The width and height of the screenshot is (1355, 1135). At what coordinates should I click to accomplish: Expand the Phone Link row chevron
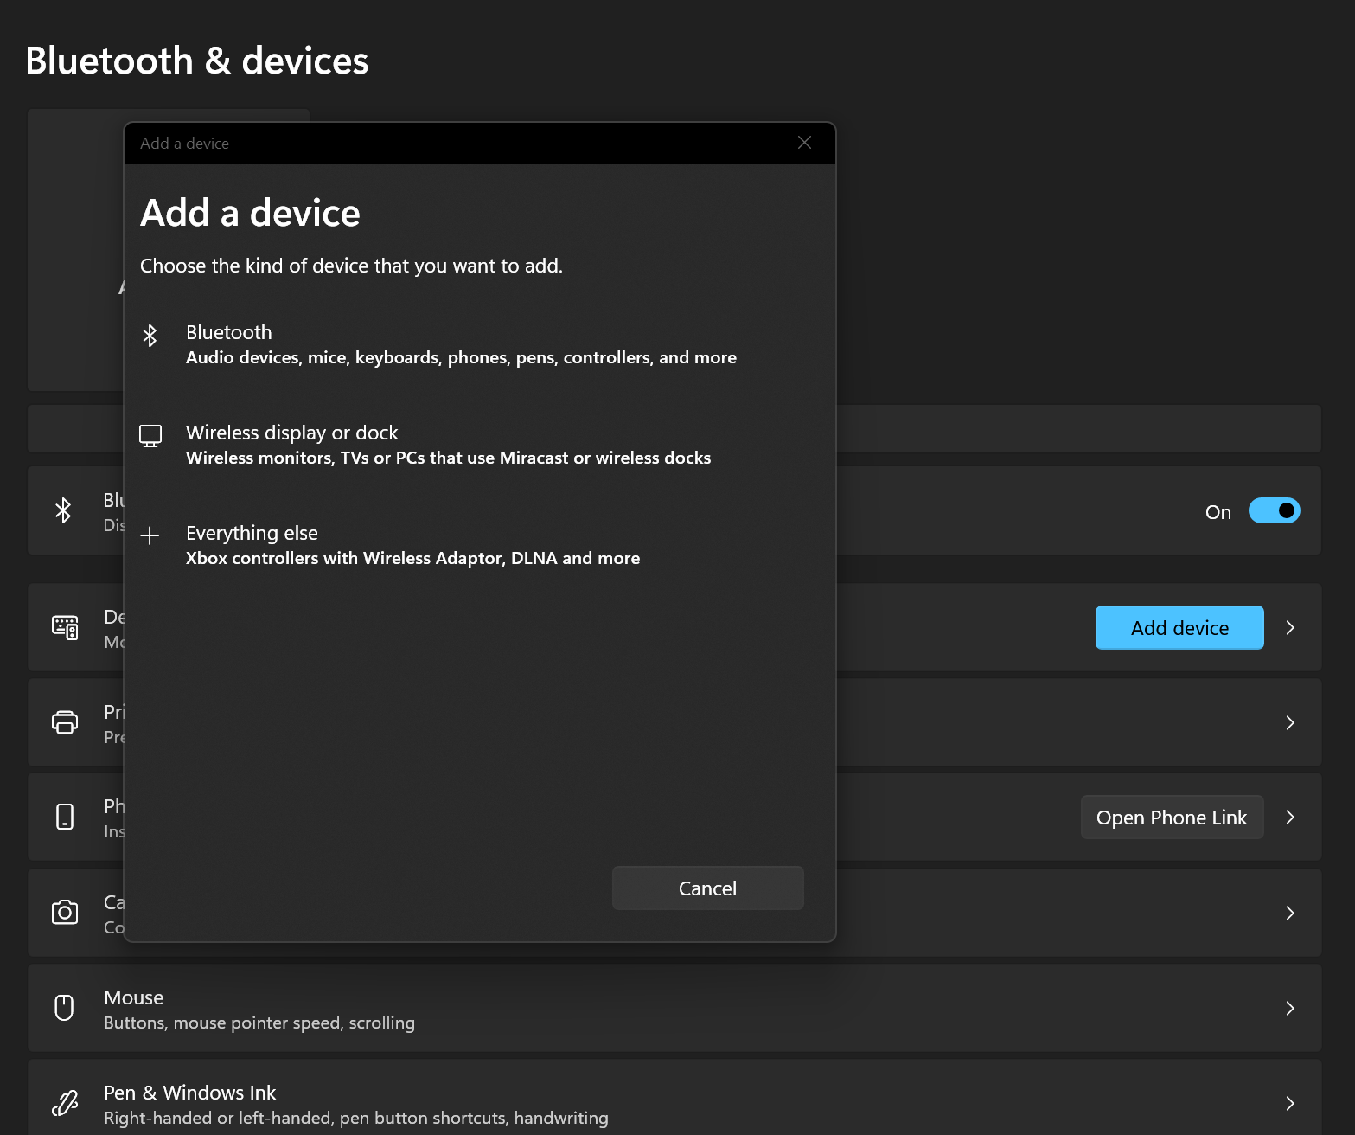[1290, 817]
